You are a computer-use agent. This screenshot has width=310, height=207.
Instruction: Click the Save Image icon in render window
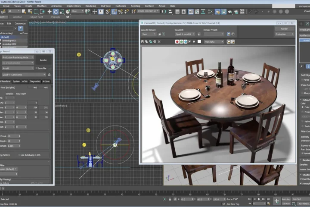point(142,41)
